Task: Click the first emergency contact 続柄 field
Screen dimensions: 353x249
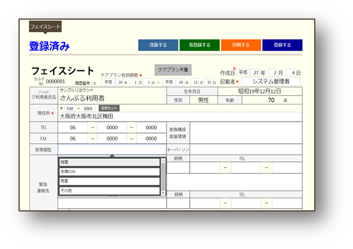Action: tap(178, 168)
